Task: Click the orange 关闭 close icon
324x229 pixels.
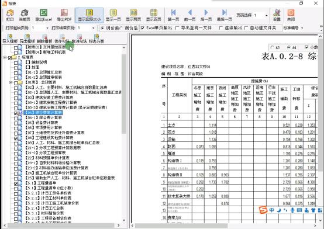Action: tap(291, 15)
